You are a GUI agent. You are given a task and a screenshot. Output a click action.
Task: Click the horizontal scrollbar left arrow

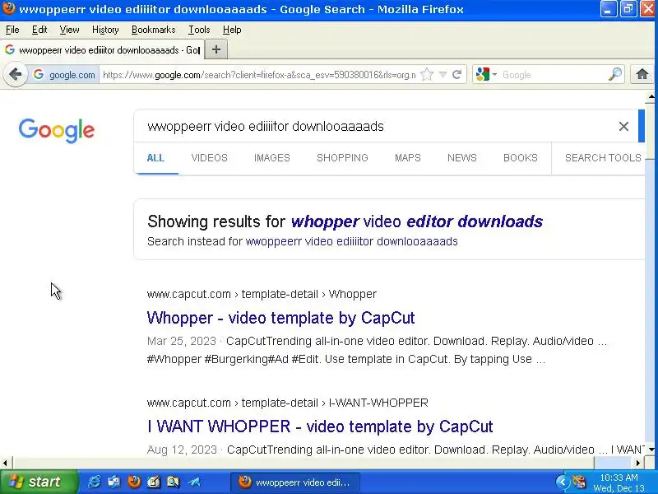(5, 463)
